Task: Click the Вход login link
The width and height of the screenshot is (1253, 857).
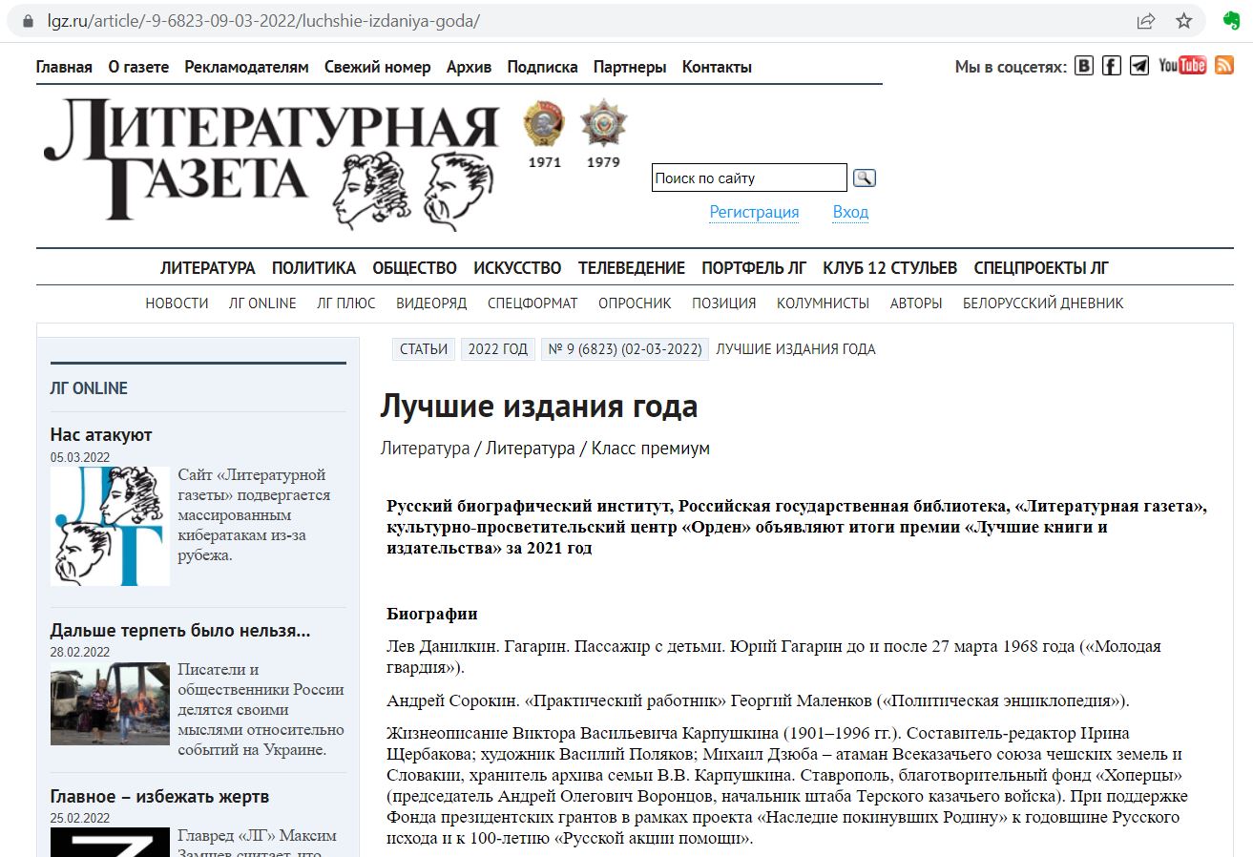Action: coord(850,212)
